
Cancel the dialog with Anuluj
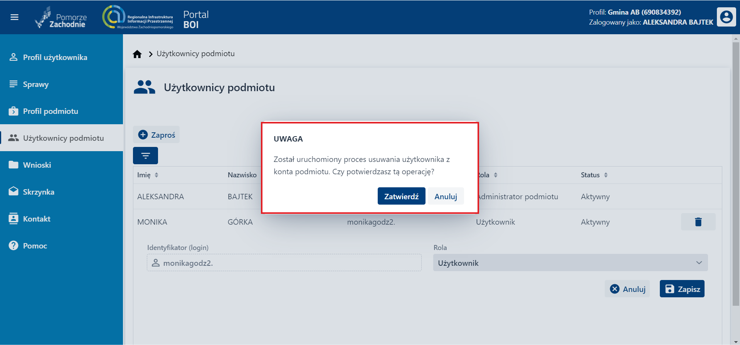tap(446, 196)
